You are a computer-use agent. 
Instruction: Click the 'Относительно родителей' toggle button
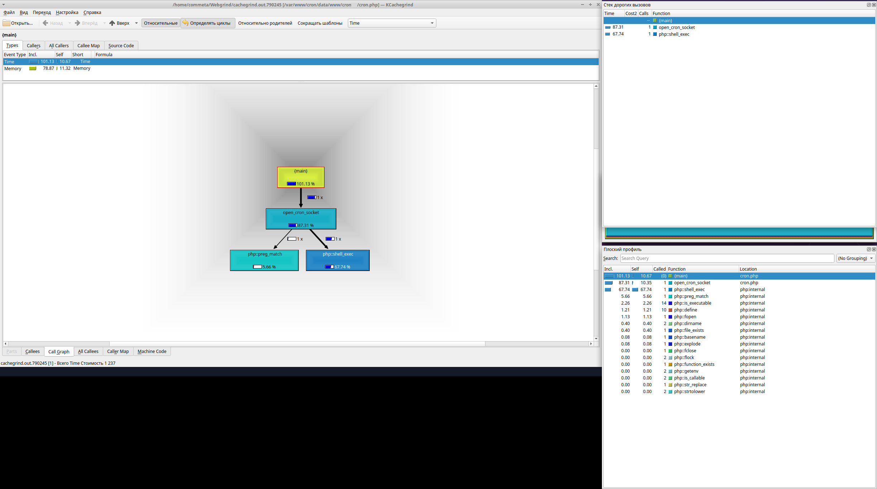[x=264, y=23]
